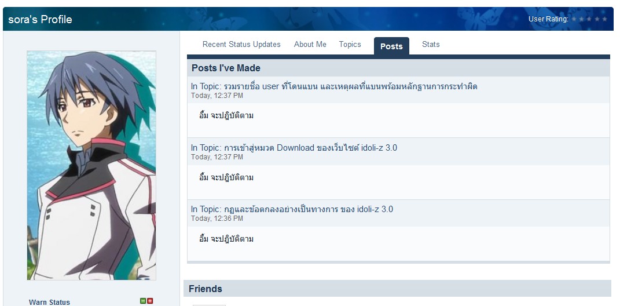Click the User Rating label

point(548,19)
